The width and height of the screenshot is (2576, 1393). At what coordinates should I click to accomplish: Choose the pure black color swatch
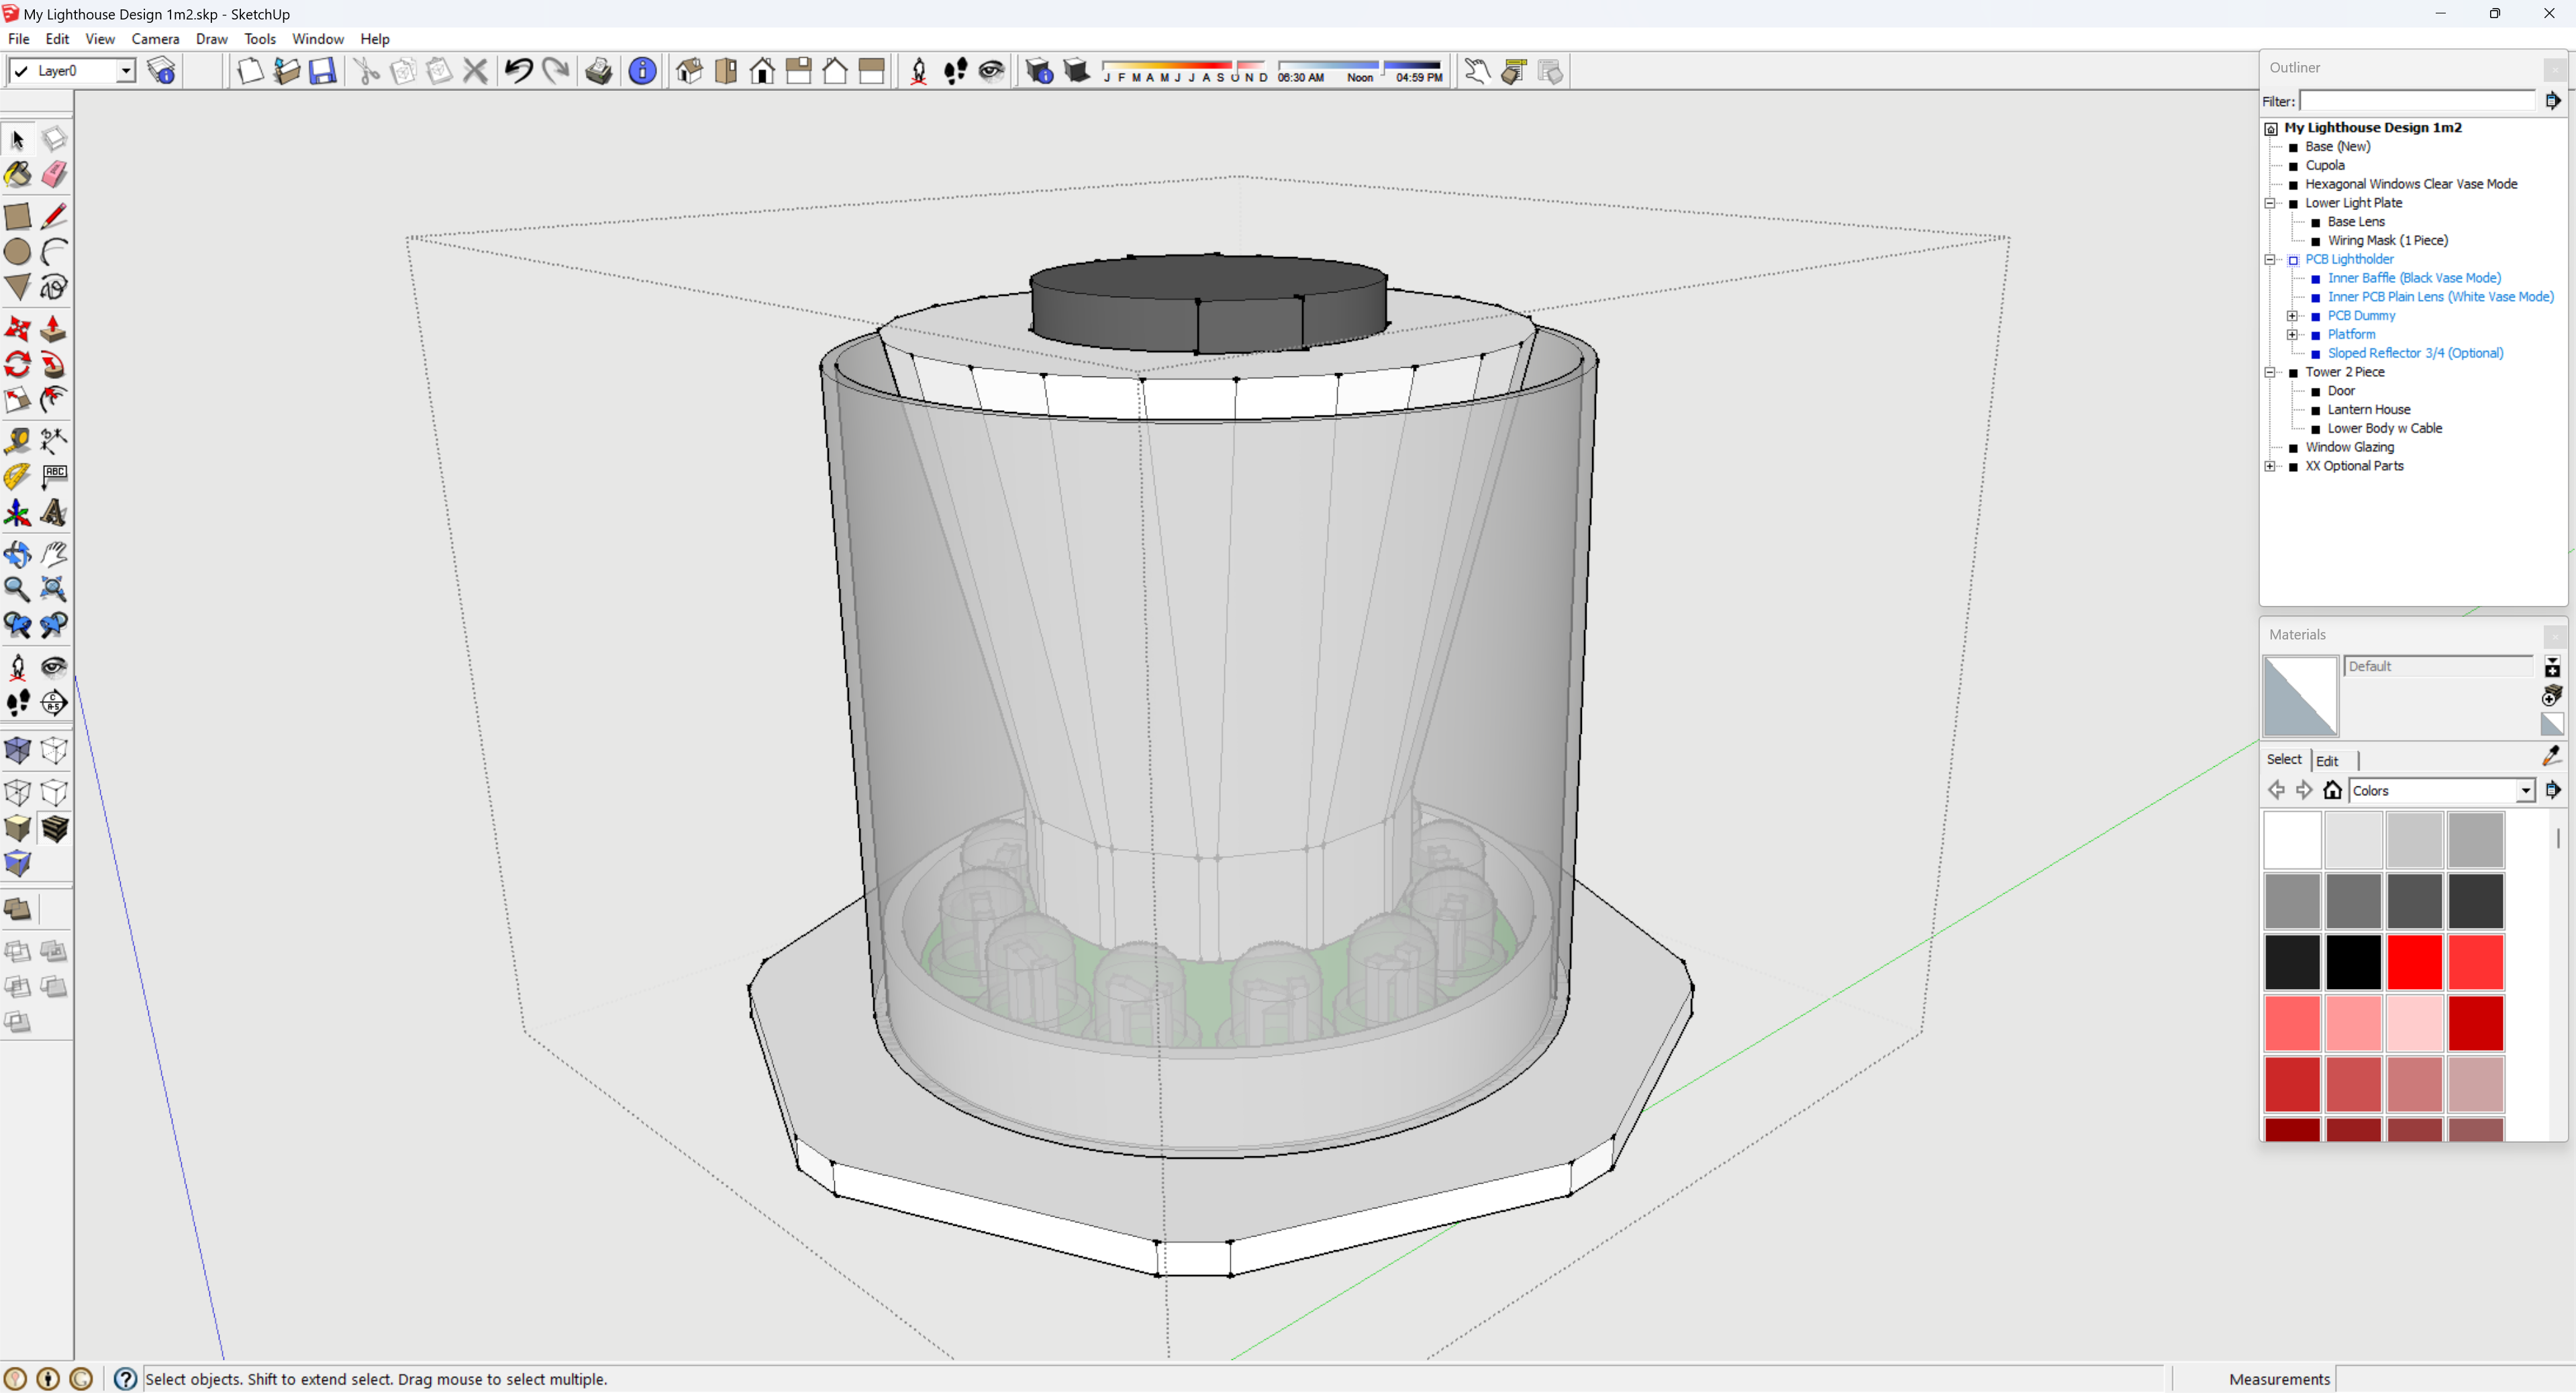[2353, 961]
